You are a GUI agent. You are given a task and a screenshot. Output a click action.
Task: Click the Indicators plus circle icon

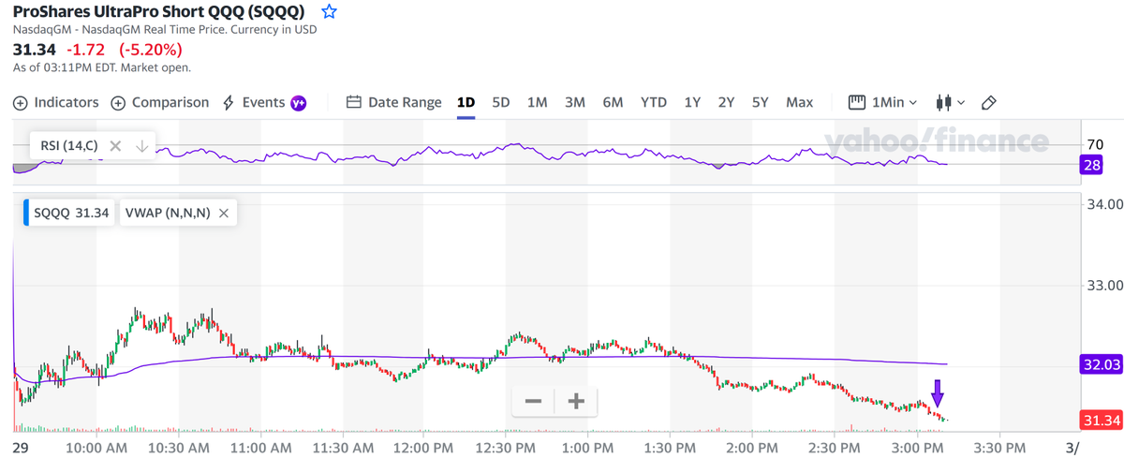[21, 103]
